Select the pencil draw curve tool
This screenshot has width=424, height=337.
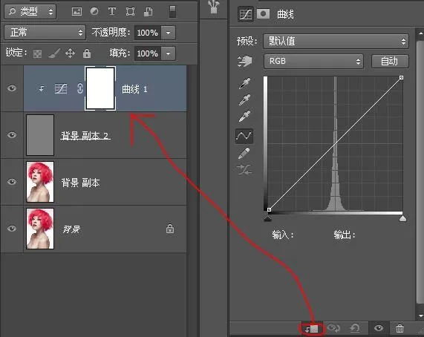(x=244, y=153)
